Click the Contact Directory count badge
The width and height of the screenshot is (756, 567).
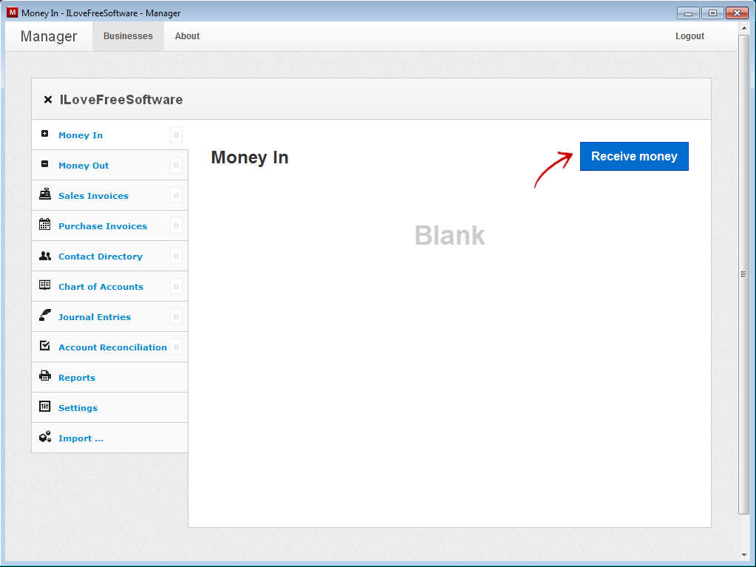pos(176,257)
